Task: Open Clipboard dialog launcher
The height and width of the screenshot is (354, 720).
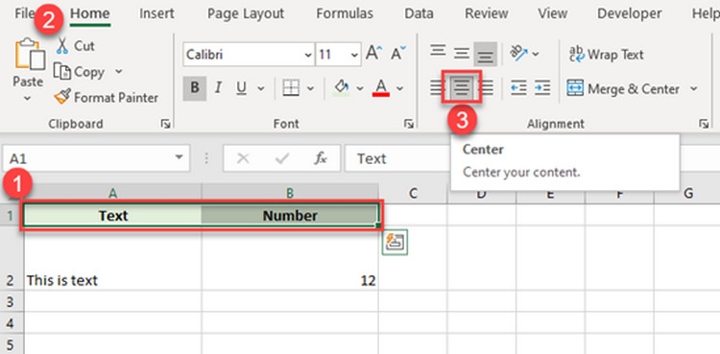Action: point(166,124)
